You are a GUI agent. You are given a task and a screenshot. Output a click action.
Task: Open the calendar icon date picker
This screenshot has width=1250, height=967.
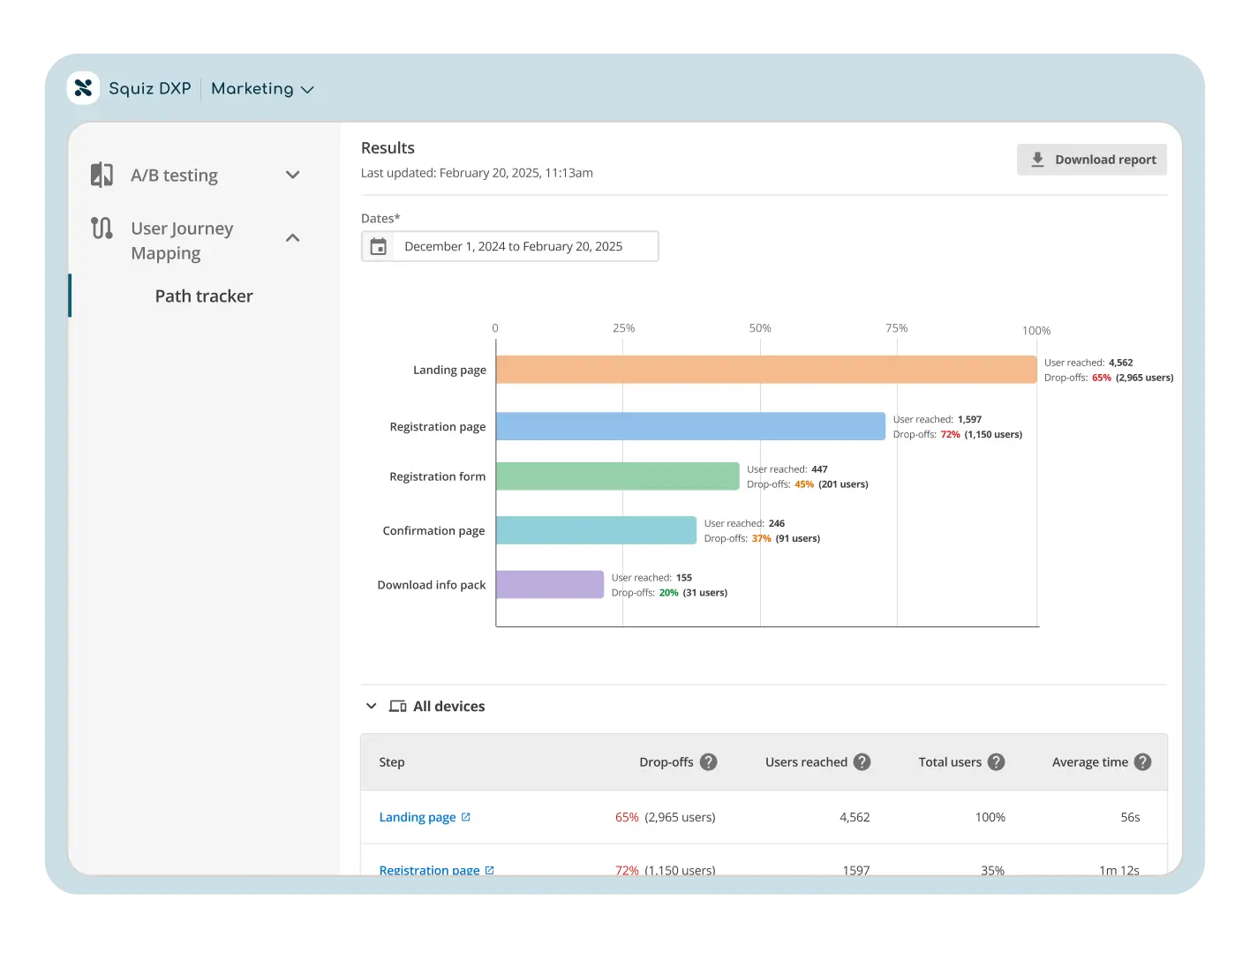[378, 247]
